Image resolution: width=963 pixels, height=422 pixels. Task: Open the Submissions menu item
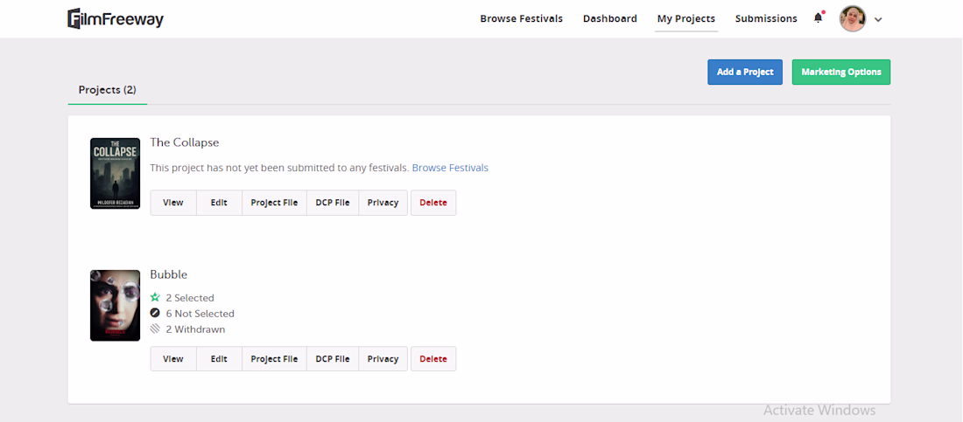click(x=766, y=19)
